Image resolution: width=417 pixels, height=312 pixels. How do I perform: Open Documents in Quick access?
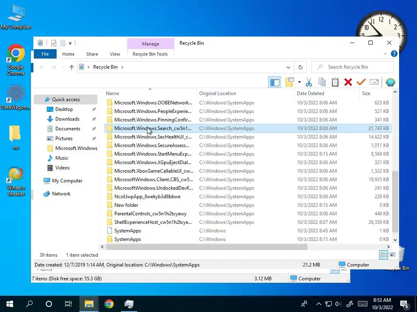click(x=68, y=129)
